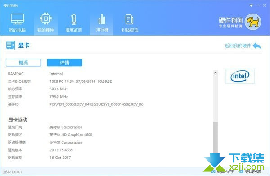Click the 硬件ID value text
The height and width of the screenshot is (176, 270).
pyautogui.click(x=96, y=104)
